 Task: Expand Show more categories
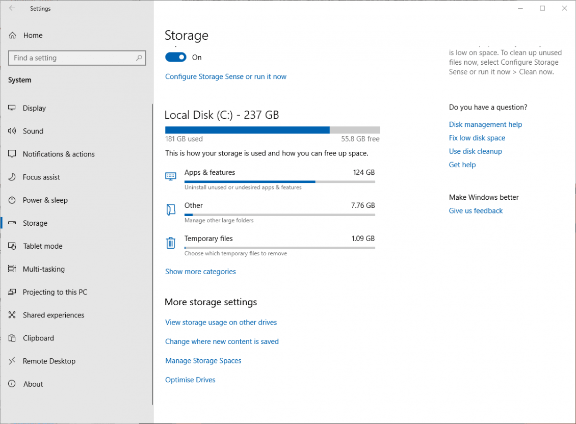click(200, 271)
